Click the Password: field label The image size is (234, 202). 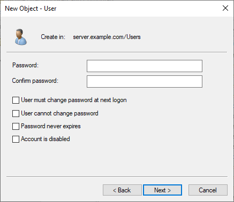pyautogui.click(x=25, y=65)
